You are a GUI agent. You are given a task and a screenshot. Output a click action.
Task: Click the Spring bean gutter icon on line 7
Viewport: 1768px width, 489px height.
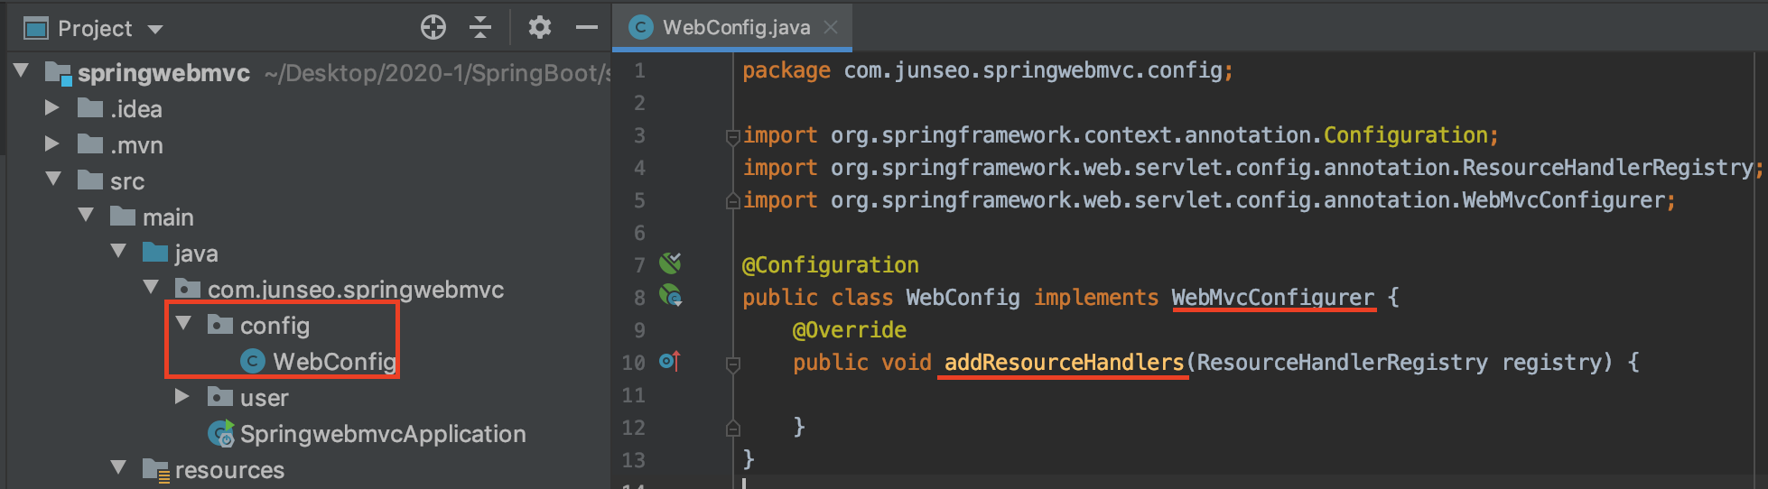coord(670,263)
